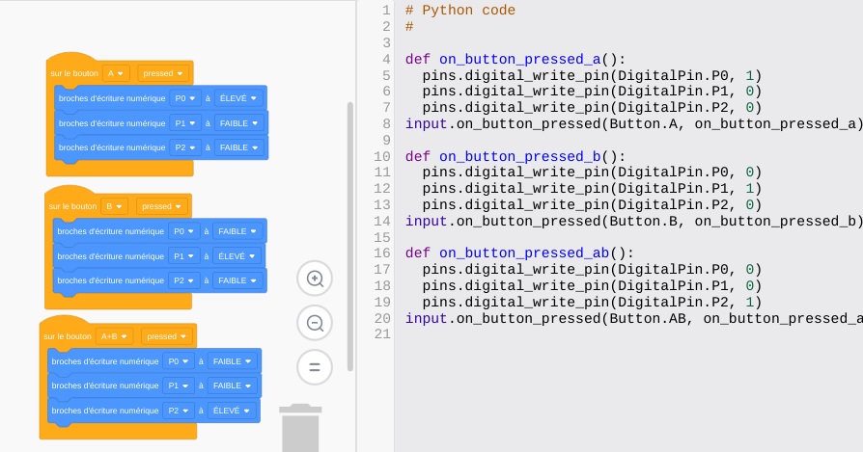
Task: Click line with Button.AB registration
Action: pos(634,319)
